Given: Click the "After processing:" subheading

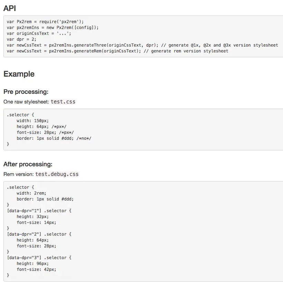Looking at the screenshot, I should click(28, 164).
